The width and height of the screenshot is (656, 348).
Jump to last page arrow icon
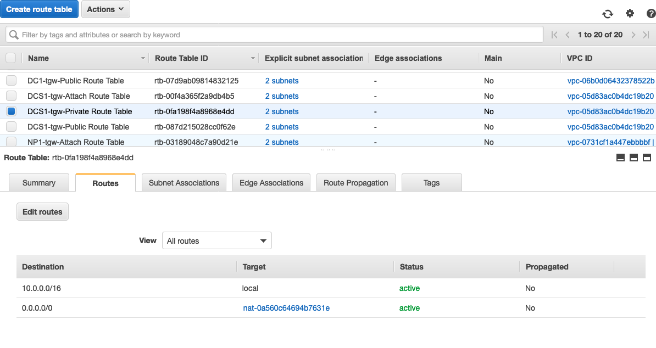[647, 35]
